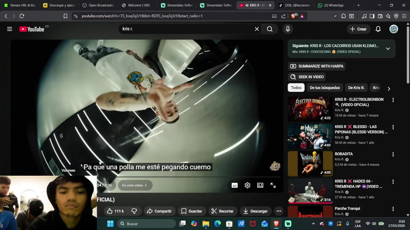Open options for the TREMENDA HP video

393,182
